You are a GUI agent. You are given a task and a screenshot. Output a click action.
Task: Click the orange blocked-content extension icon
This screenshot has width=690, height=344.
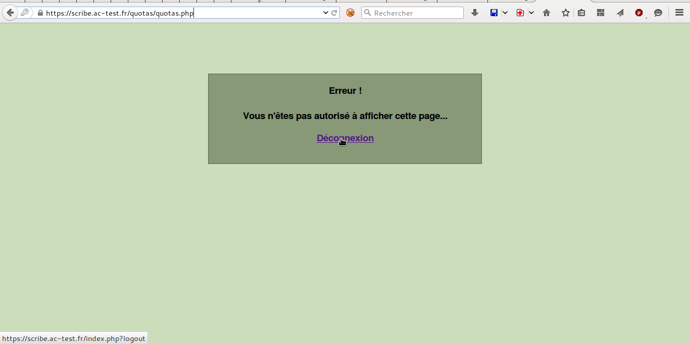pos(350,13)
